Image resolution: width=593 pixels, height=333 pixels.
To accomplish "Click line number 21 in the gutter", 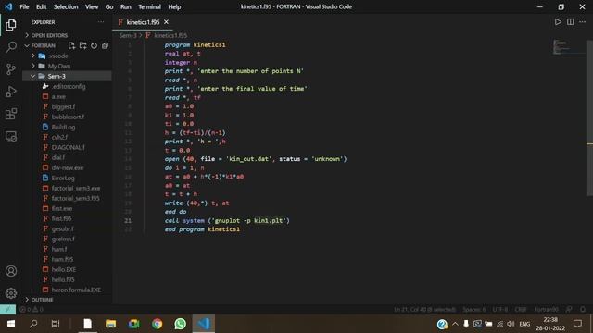I will coord(128,221).
